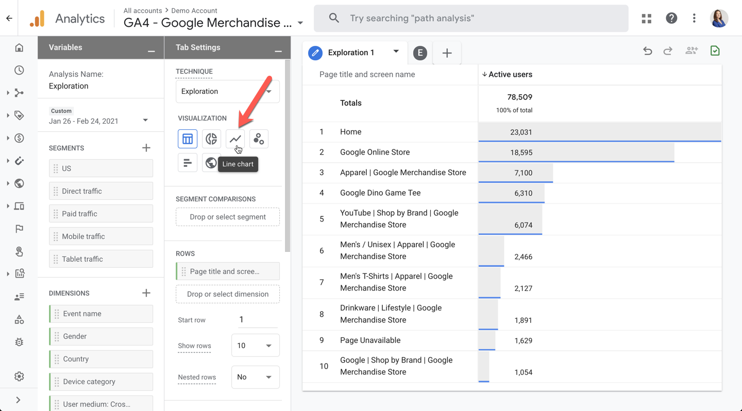Minimize the Variables panel
Screen dimensions: 742x411
pyautogui.click(x=151, y=51)
